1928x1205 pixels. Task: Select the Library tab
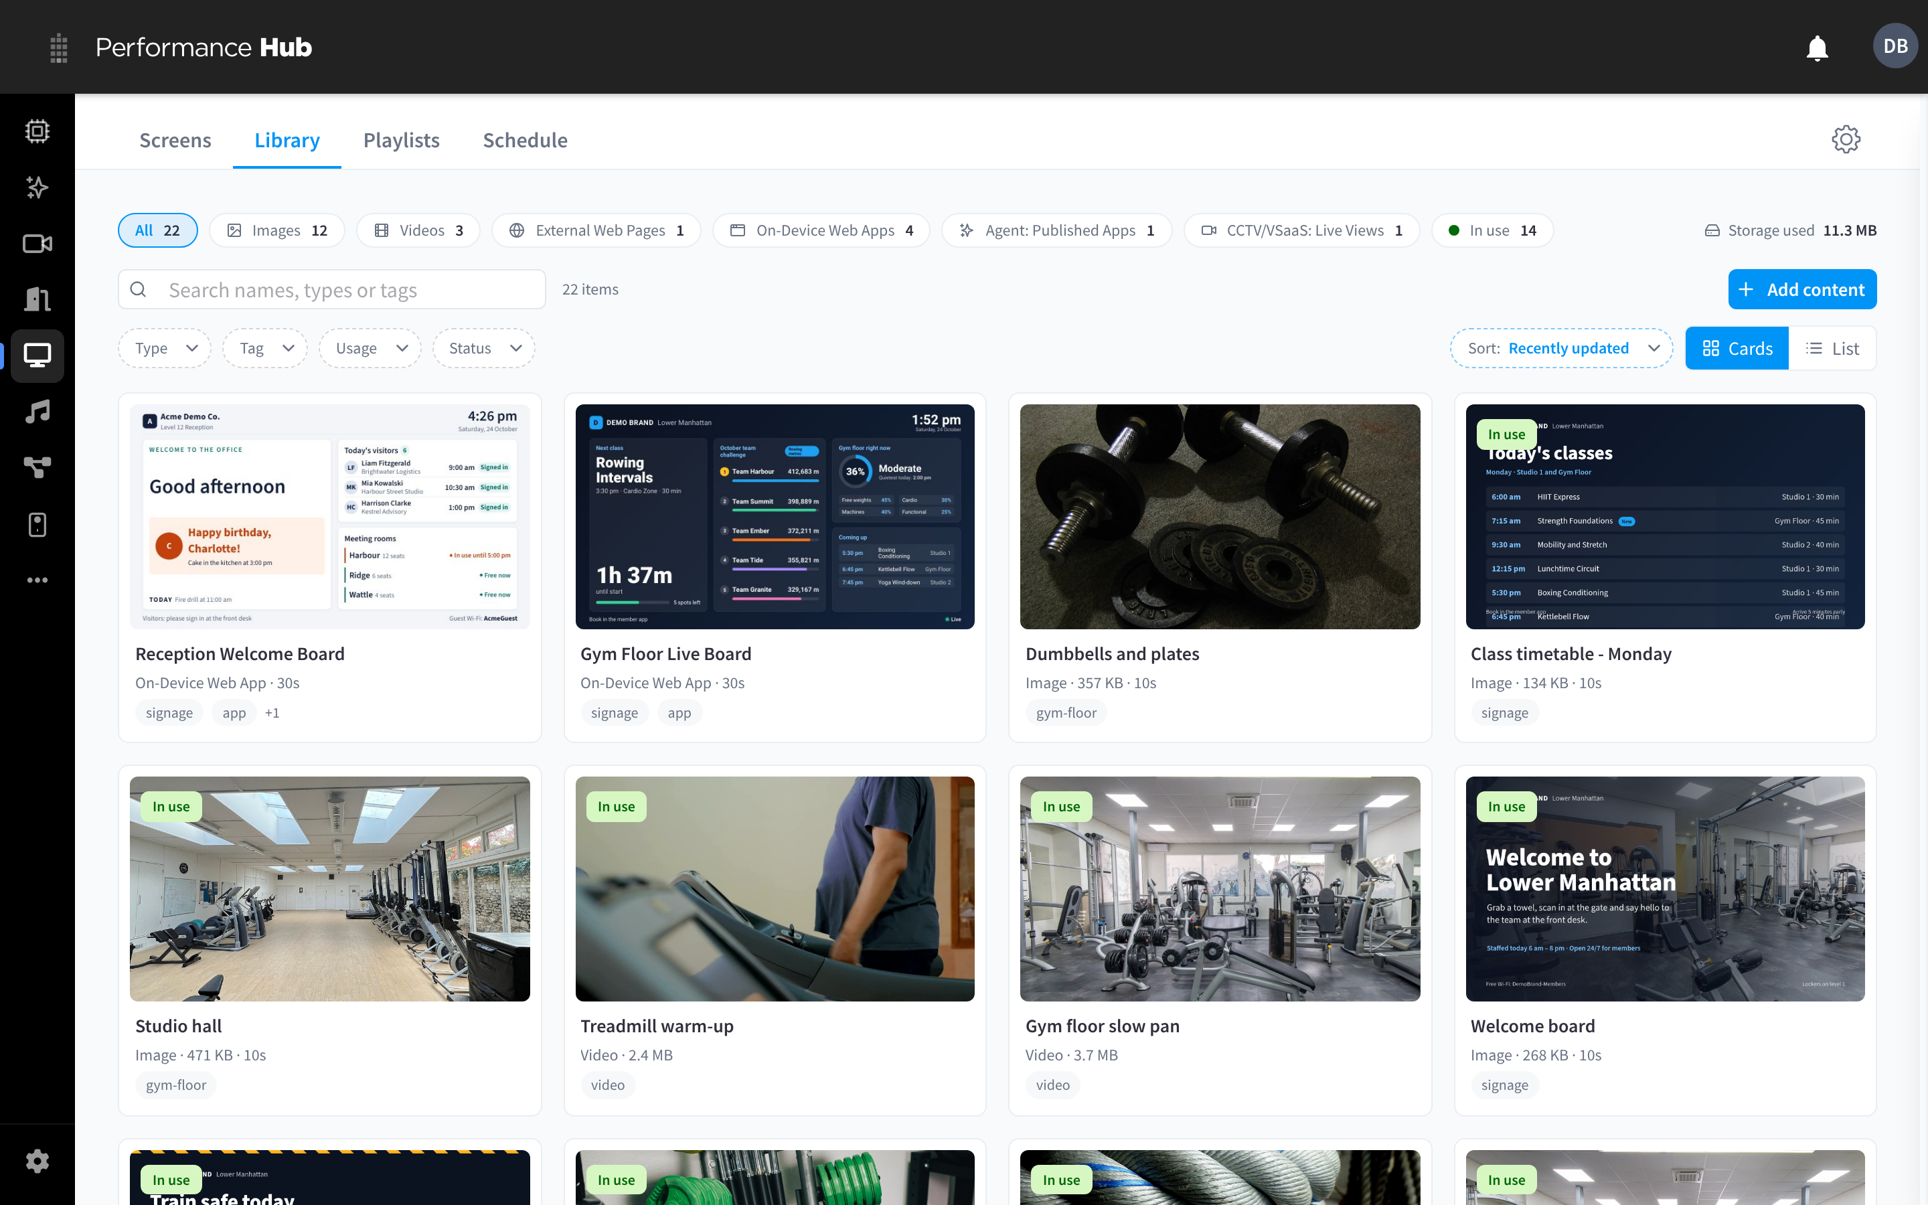[287, 141]
